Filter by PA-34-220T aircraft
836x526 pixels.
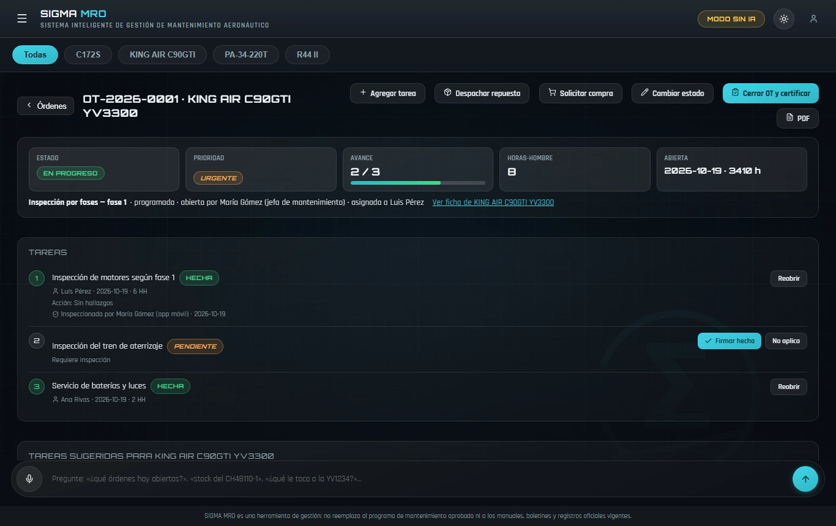[x=246, y=54]
